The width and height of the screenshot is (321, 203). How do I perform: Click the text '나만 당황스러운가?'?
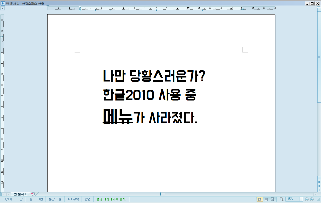[x=154, y=76]
